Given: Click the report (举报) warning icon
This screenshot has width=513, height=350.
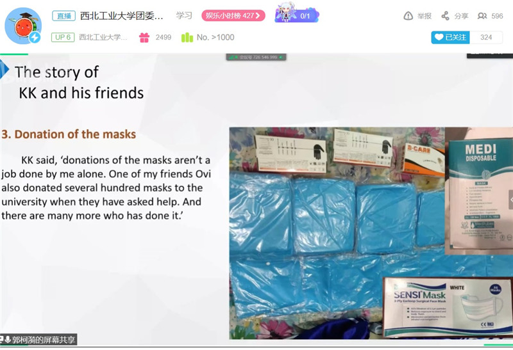Looking at the screenshot, I should tap(408, 15).
